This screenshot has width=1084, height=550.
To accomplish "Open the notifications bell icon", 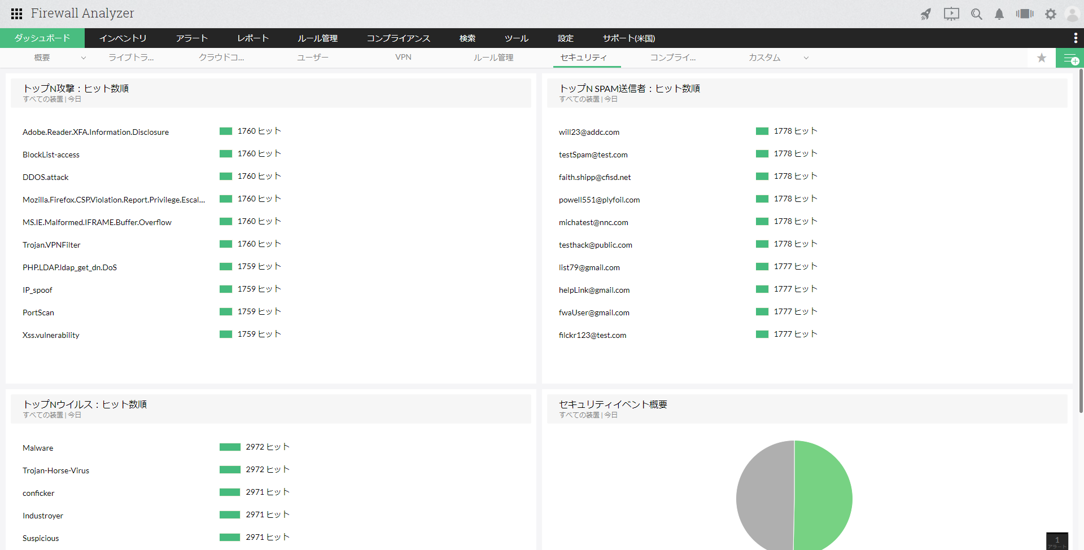I will 999,14.
